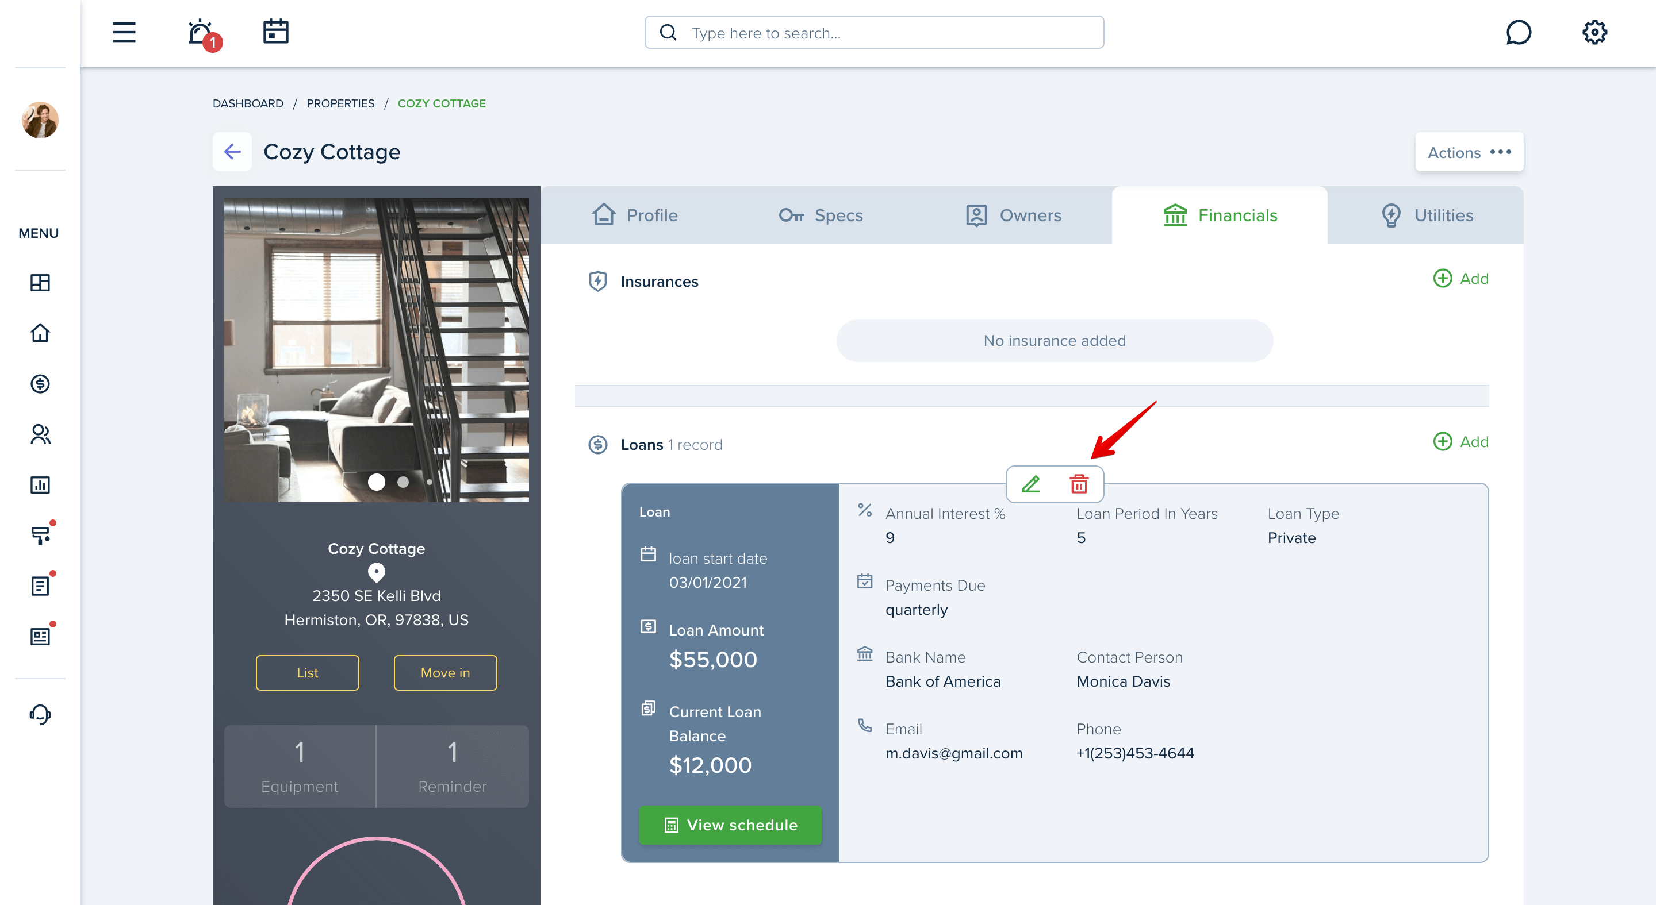Click the $12,000 current balance
The height and width of the screenshot is (905, 1656).
[710, 765]
